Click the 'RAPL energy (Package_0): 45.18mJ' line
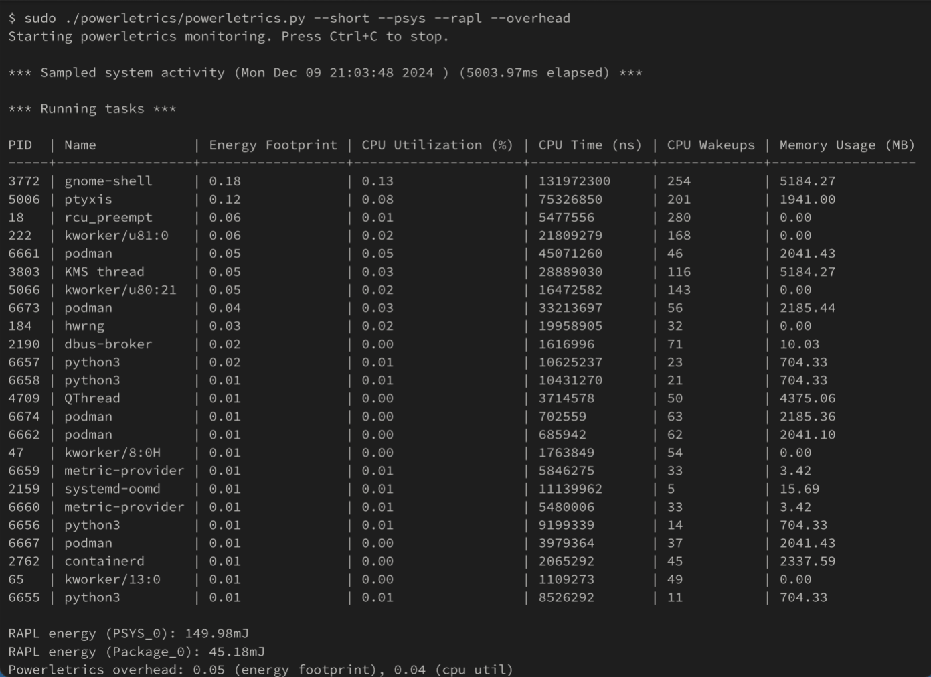Image resolution: width=931 pixels, height=677 pixels. click(x=137, y=651)
